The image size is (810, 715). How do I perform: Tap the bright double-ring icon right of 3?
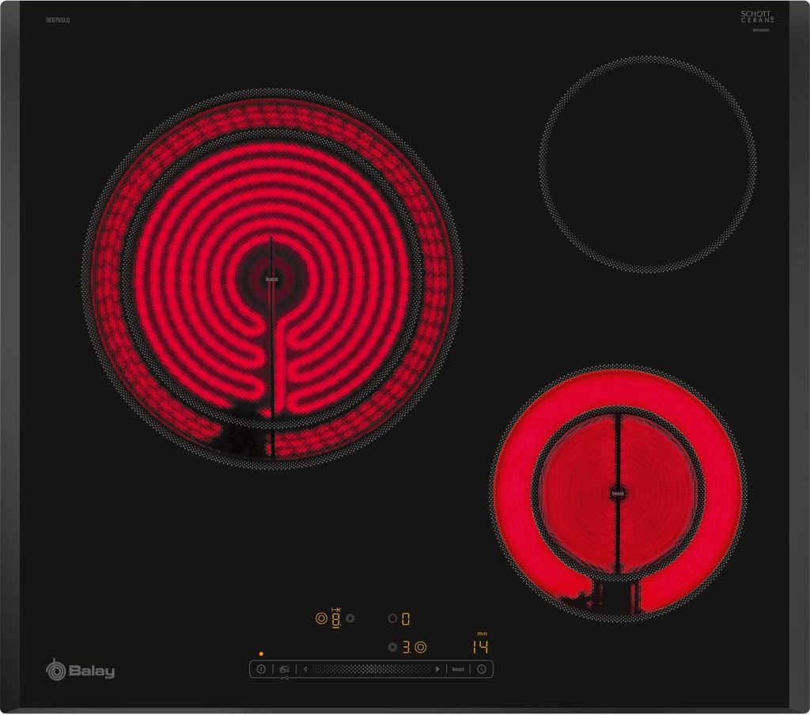pyautogui.click(x=420, y=647)
